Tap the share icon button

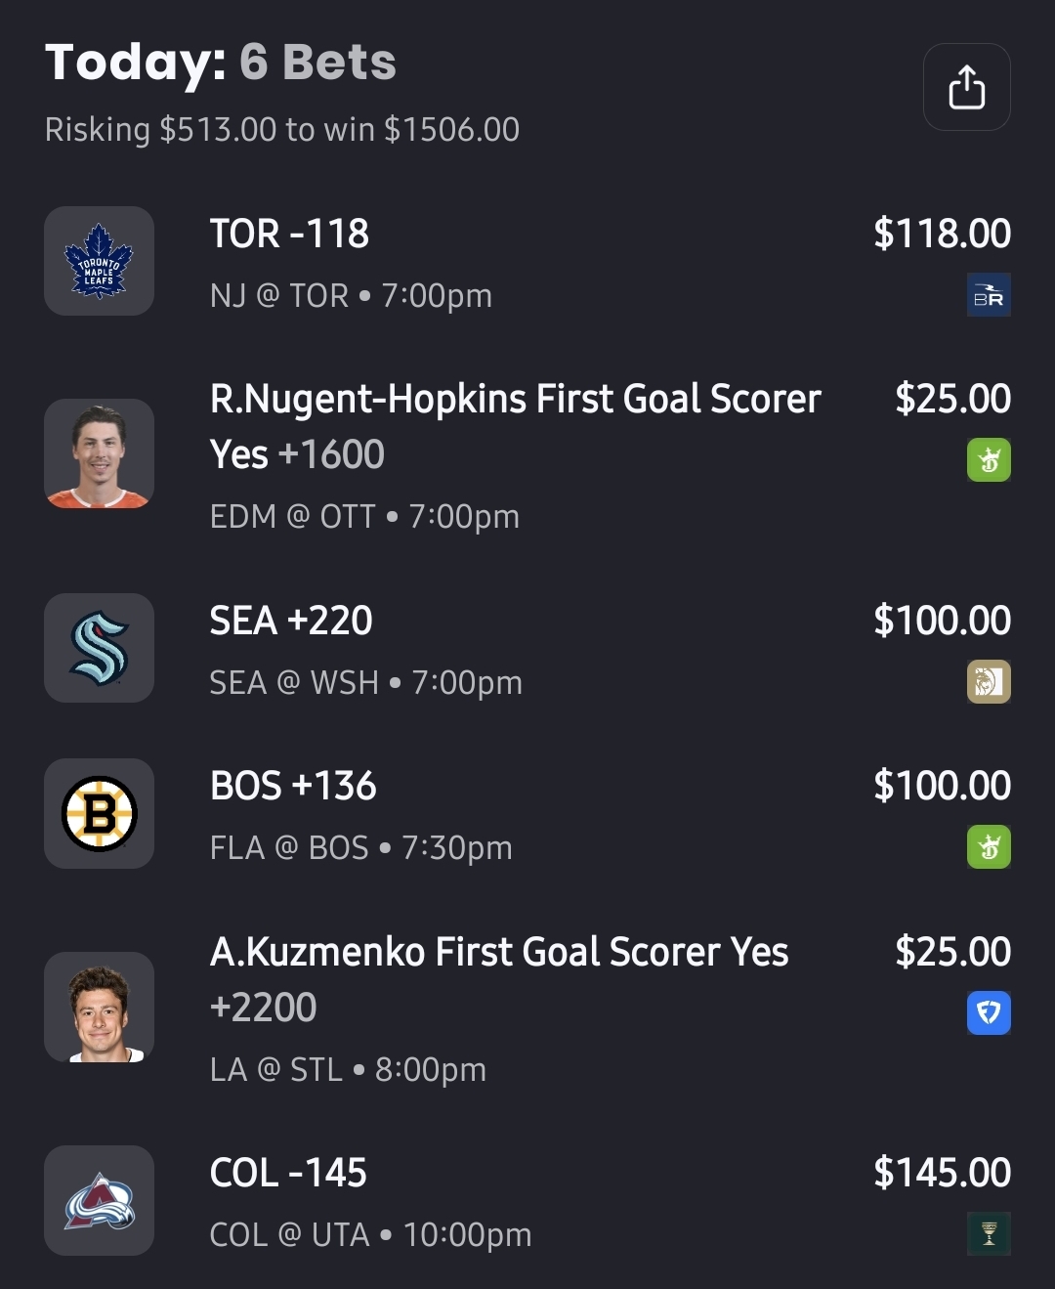click(x=966, y=87)
